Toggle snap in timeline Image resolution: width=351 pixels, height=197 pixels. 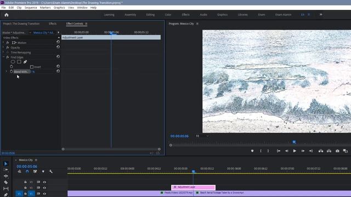pyautogui.click(x=27, y=171)
